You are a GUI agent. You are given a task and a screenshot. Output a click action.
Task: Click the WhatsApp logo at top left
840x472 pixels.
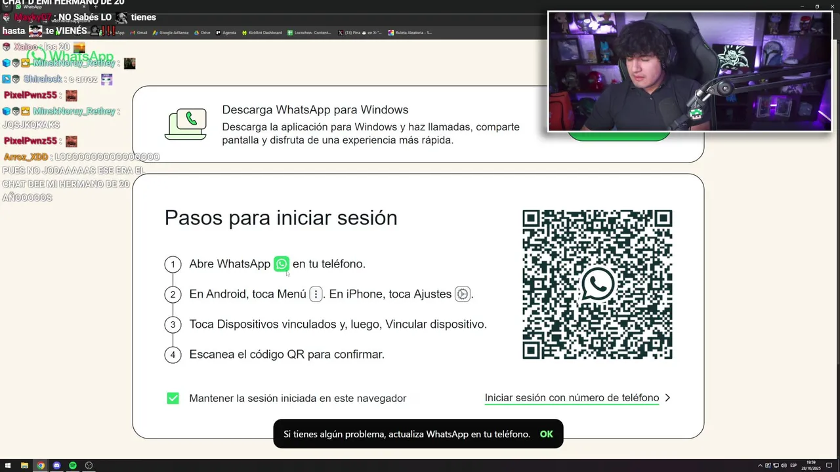(71, 56)
